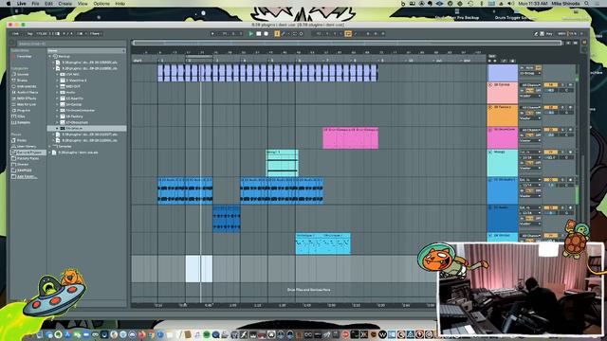607x341 pixels.
Task: Enable Automation Arm pencil in transport
Action: coord(283,34)
